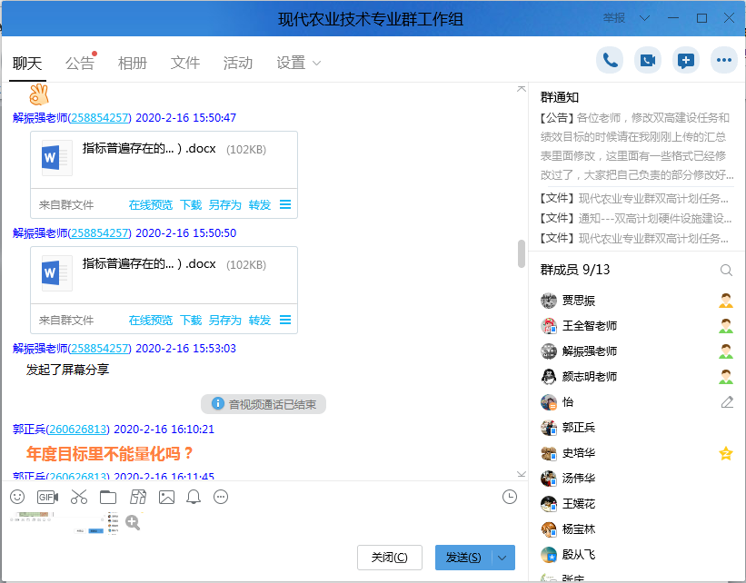The width and height of the screenshot is (746, 583).
Task: Click the chat bubble plus icon
Action: coord(686,60)
